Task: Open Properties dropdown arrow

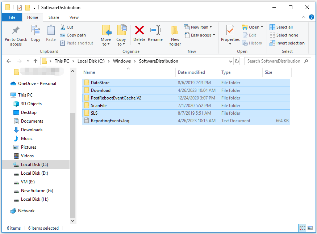Action: 230,44
